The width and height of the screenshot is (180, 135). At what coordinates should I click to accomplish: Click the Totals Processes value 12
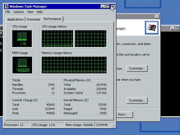coord(53,93)
